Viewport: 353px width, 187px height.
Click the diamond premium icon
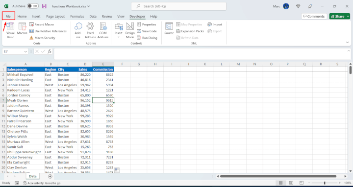pyautogui.click(x=298, y=6)
